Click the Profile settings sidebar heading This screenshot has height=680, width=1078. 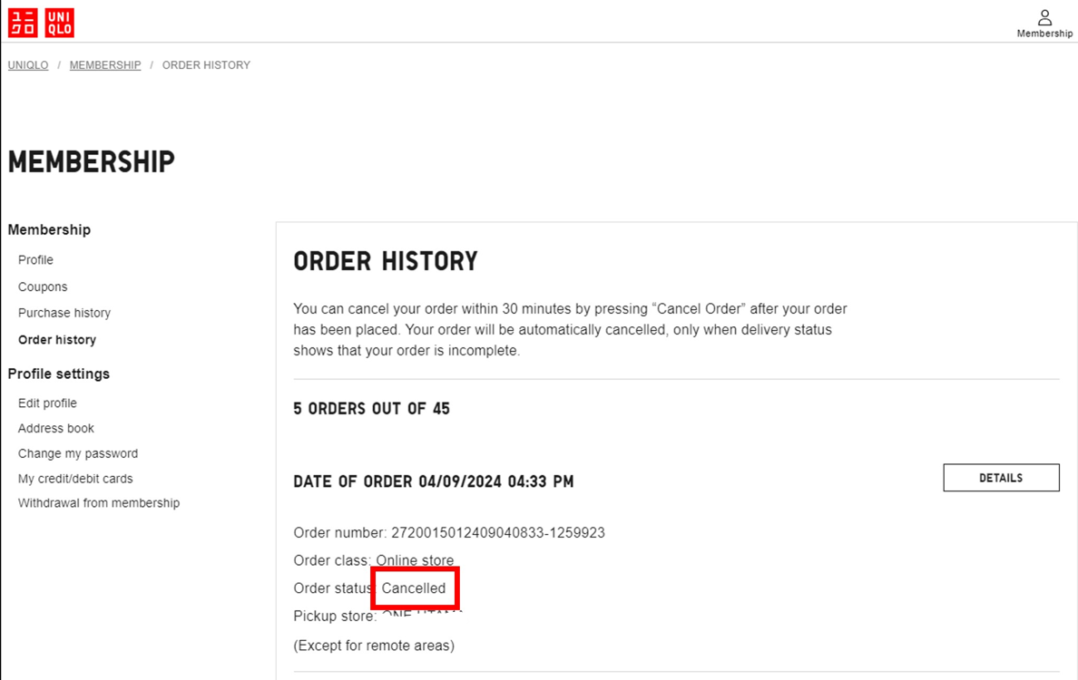pyautogui.click(x=59, y=374)
